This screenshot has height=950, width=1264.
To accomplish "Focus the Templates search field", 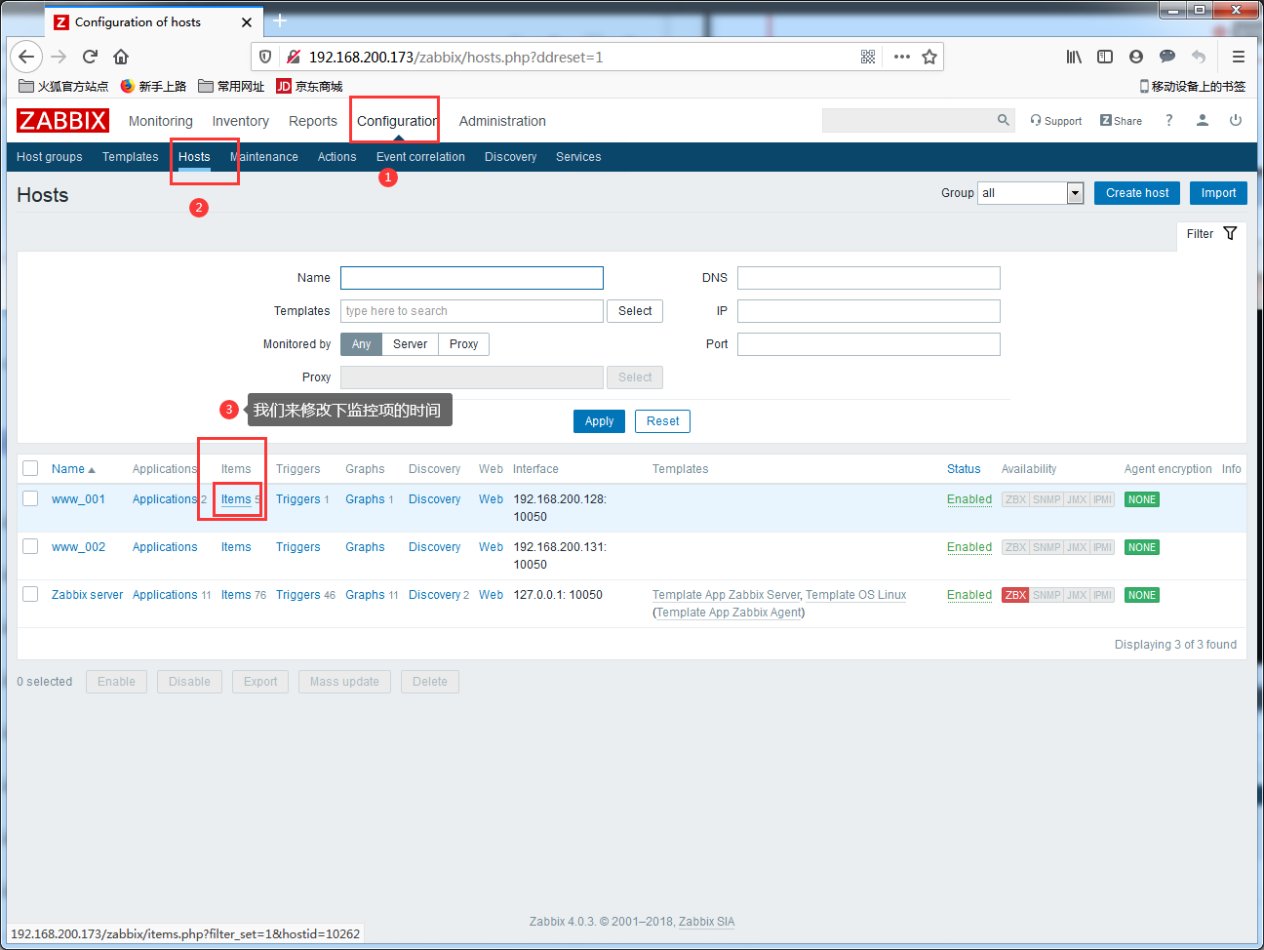I will point(472,311).
